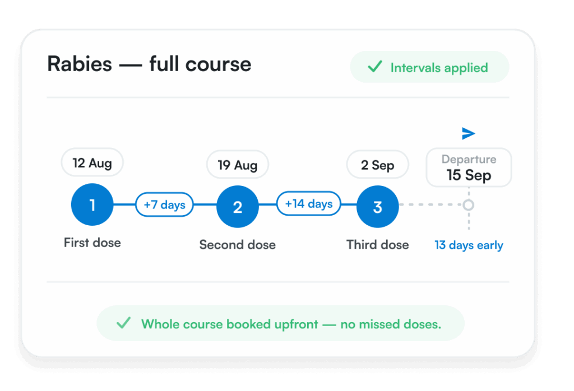This screenshot has height=391, width=574.
Task: Click the Departure 15 Sep box
Action: (x=469, y=167)
